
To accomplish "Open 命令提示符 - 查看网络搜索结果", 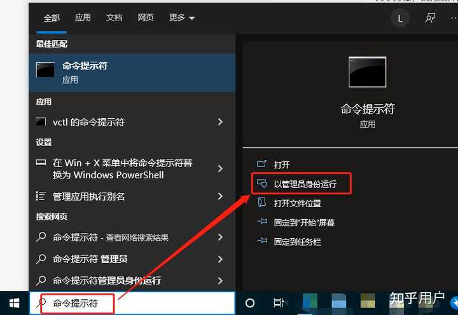I will 132,237.
